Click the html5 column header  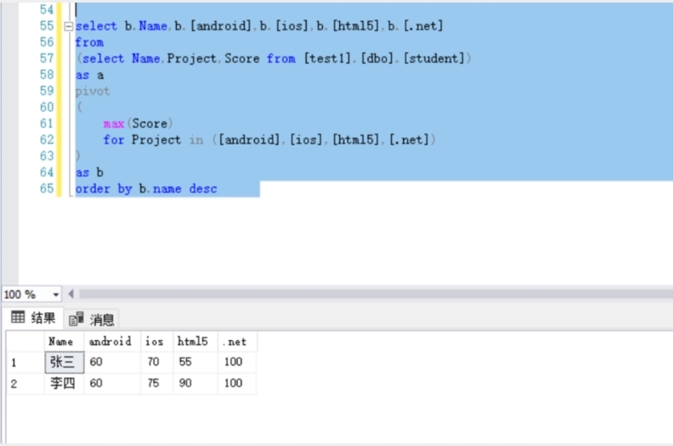(194, 342)
